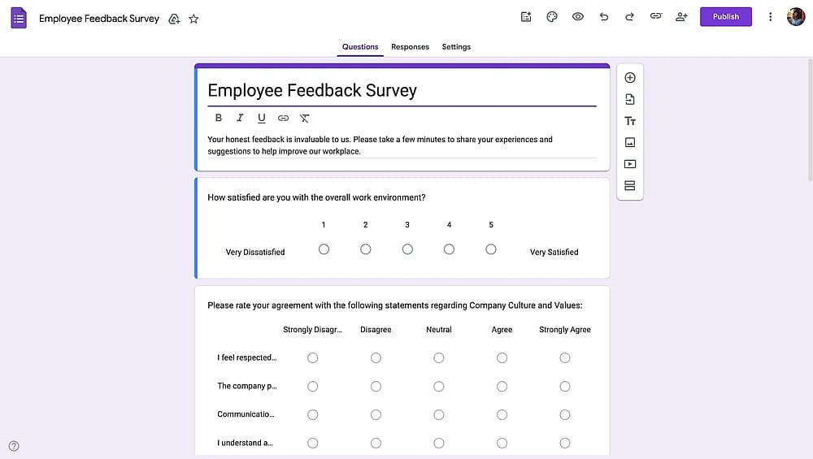Click the 'Very Satisfied' scale label
813x459 pixels.
tap(554, 253)
